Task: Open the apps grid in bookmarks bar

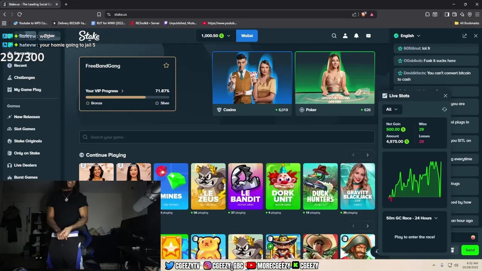Action: (4, 23)
